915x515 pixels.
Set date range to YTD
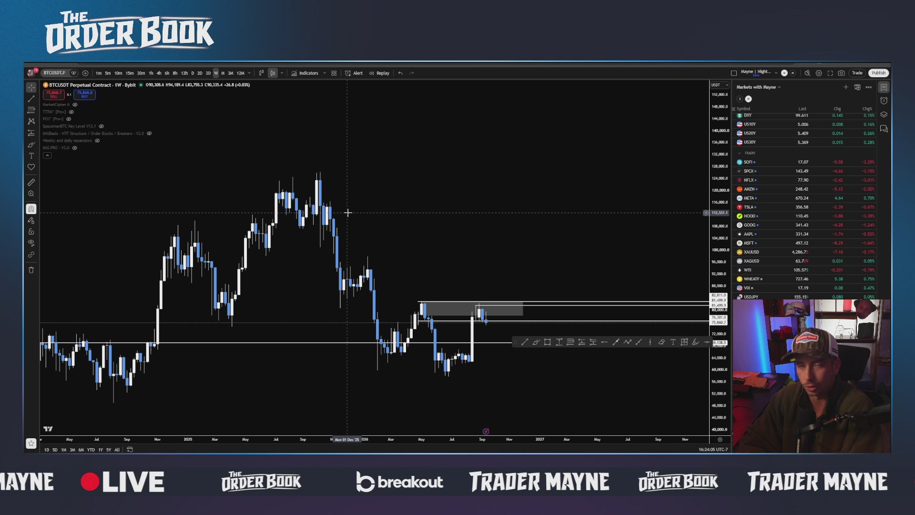(x=91, y=450)
